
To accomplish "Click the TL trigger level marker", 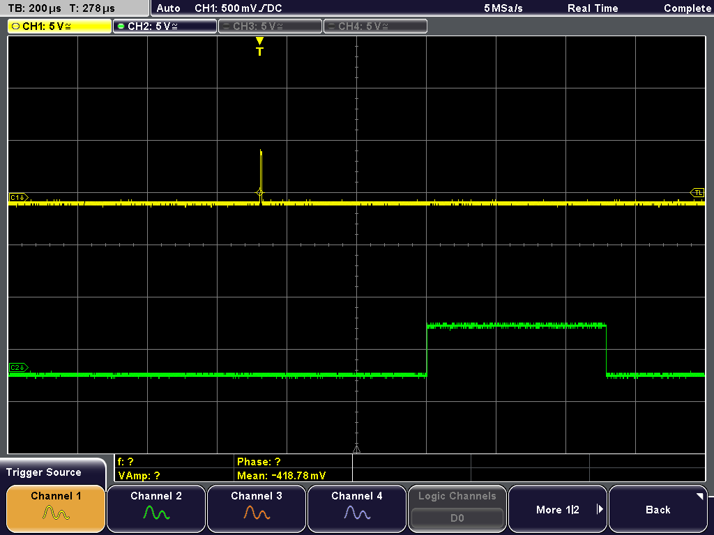I will click(697, 192).
